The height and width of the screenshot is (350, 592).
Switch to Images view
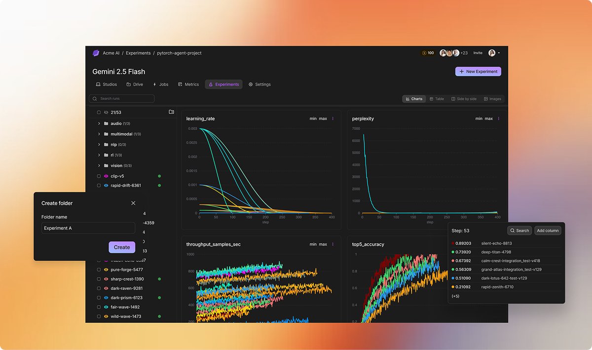coord(492,99)
